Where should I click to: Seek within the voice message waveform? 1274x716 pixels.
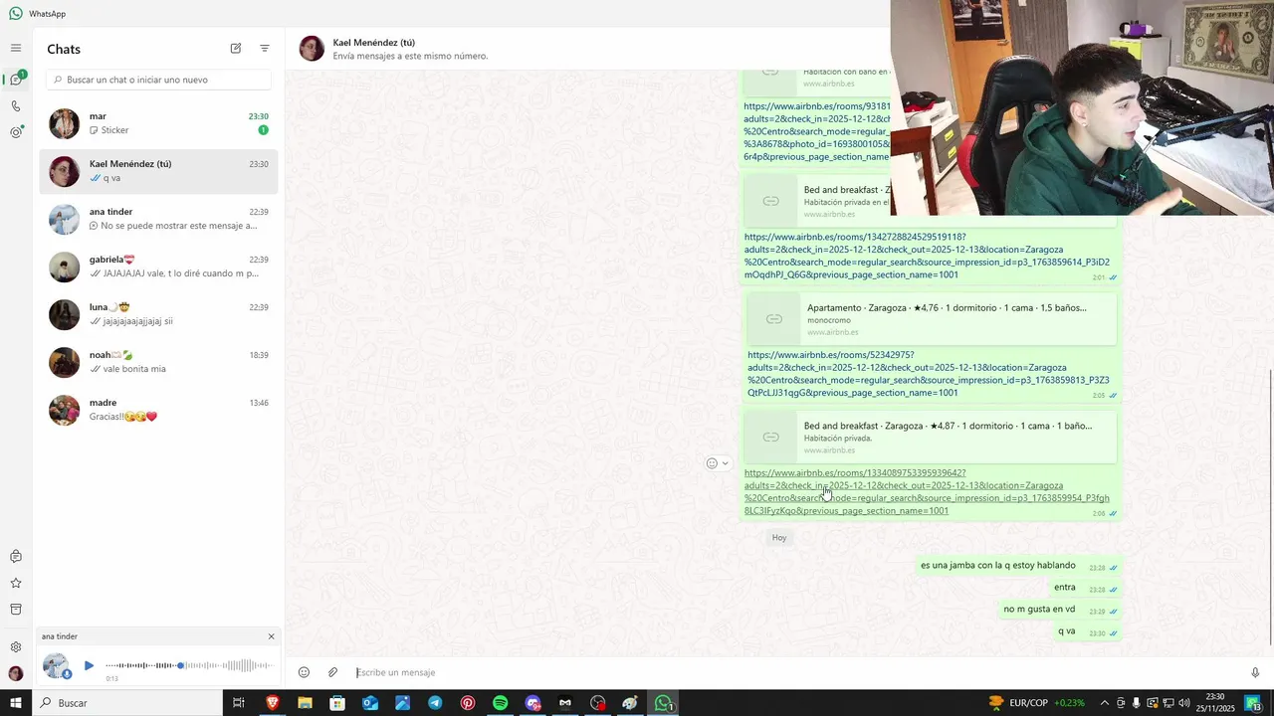189,665
